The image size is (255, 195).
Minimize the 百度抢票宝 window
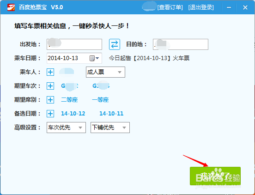[229, 7]
